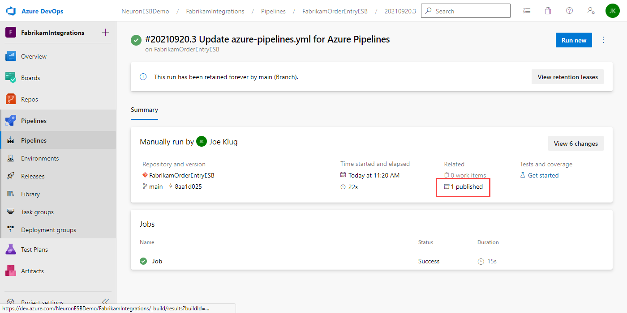The image size is (627, 313).
Task: Focus the Search box
Action: [466, 11]
